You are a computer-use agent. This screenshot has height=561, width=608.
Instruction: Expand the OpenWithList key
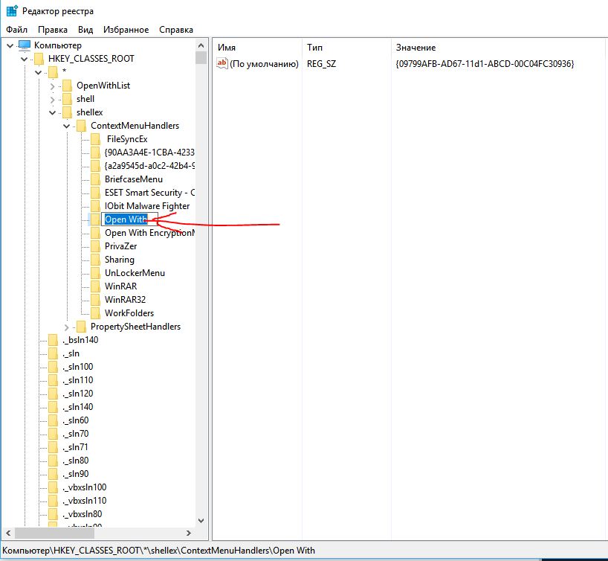click(x=52, y=86)
